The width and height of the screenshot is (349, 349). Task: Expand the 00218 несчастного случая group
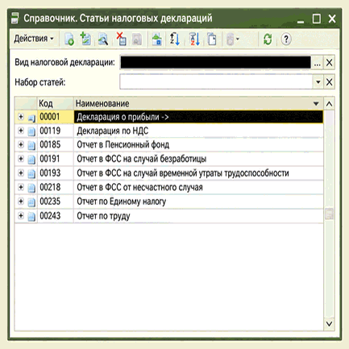coord(21,187)
